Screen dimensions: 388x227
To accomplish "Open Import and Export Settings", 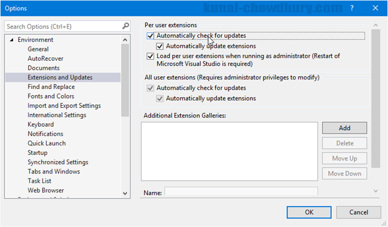I will click(x=64, y=105).
